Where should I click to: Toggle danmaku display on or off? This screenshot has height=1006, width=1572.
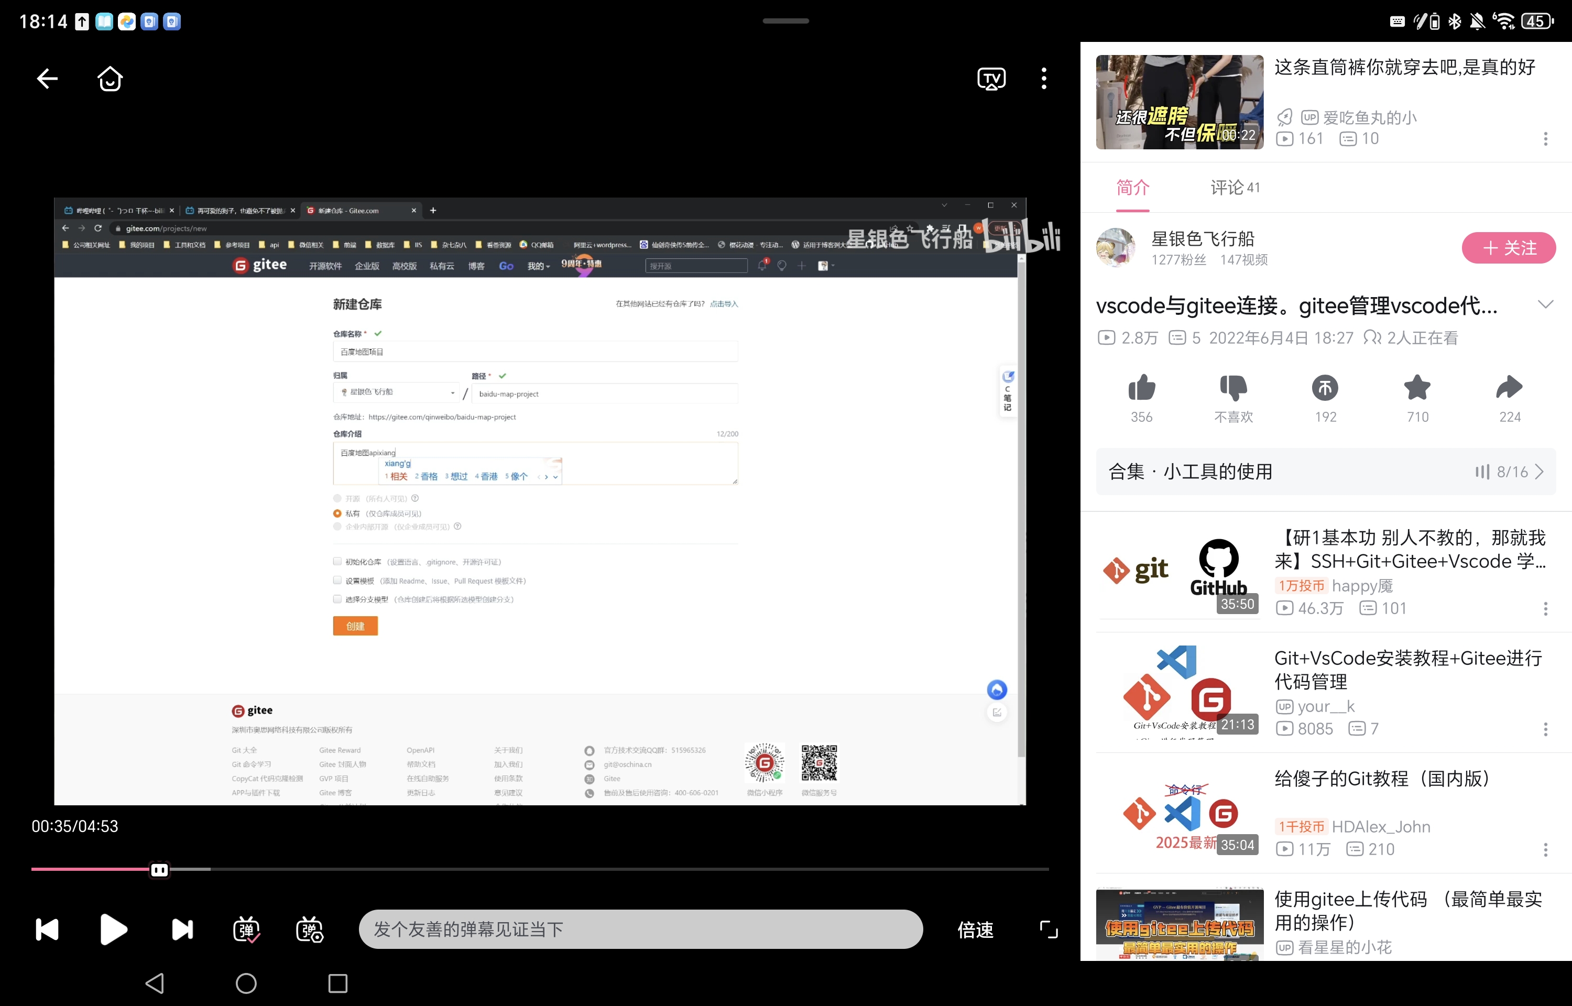tap(246, 929)
